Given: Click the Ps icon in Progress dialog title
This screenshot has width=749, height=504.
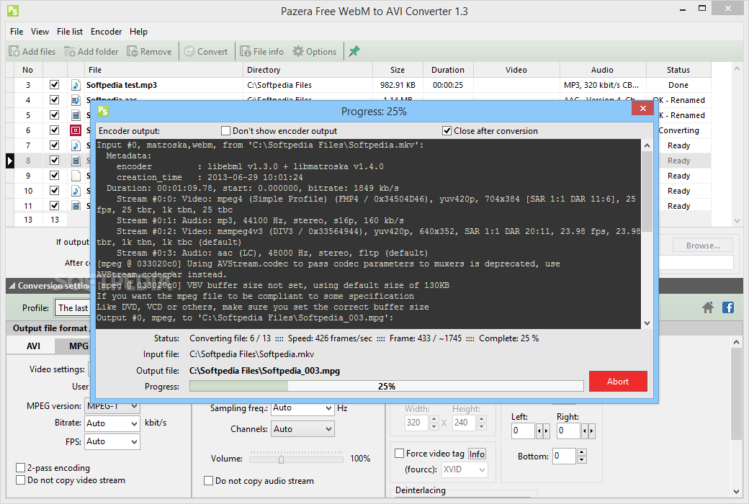Looking at the screenshot, I should click(x=103, y=111).
